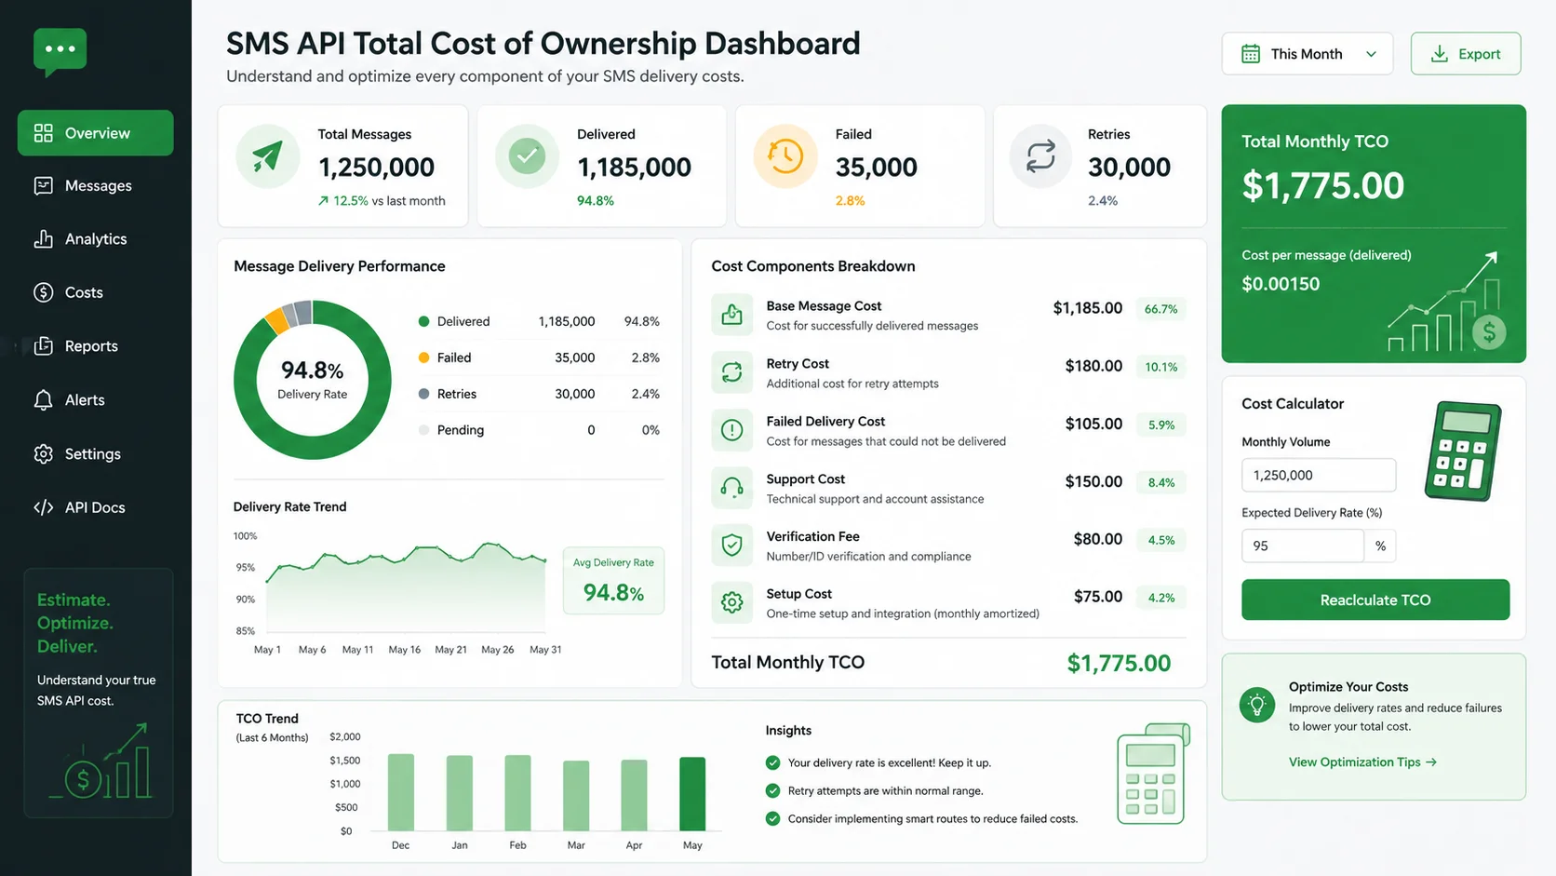Image resolution: width=1556 pixels, height=876 pixels.
Task: Click the Delivered green legend dot
Action: click(x=423, y=321)
